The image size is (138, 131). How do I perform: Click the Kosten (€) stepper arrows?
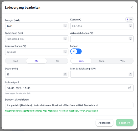130,26
